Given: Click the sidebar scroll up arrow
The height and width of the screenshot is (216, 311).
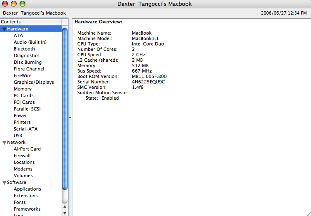Looking at the screenshot, I should [x=65, y=207].
